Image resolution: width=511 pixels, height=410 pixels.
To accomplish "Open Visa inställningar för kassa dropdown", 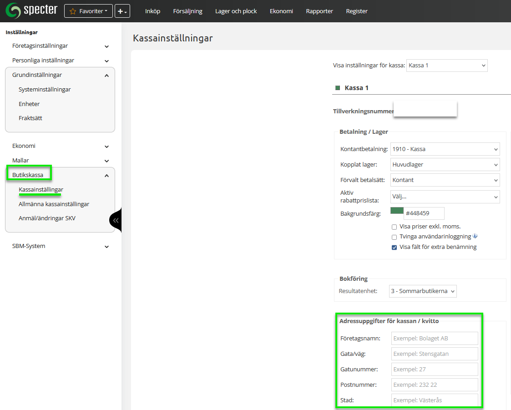I will click(446, 66).
